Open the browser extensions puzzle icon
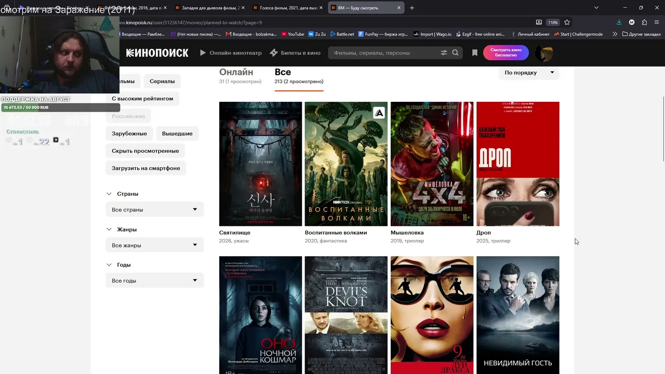665x374 pixels. [x=644, y=22]
